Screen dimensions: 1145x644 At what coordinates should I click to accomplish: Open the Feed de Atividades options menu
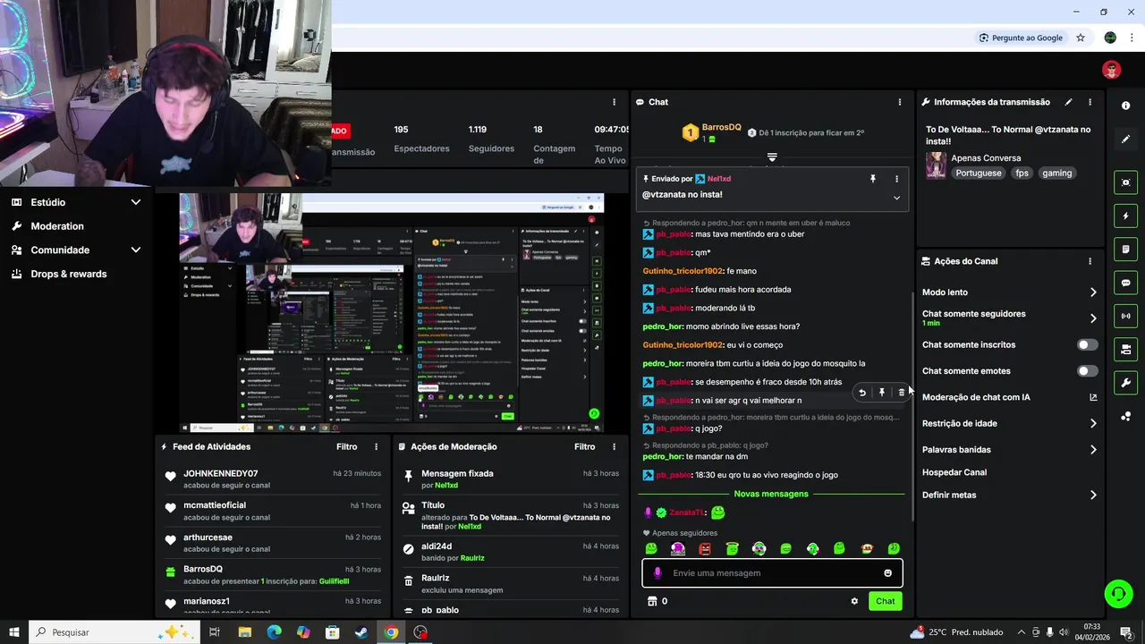pyautogui.click(x=376, y=446)
